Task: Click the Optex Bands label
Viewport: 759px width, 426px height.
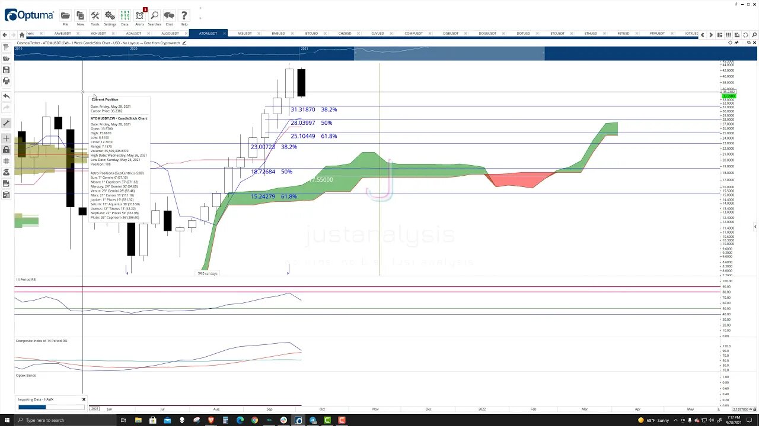Action: pos(26,375)
